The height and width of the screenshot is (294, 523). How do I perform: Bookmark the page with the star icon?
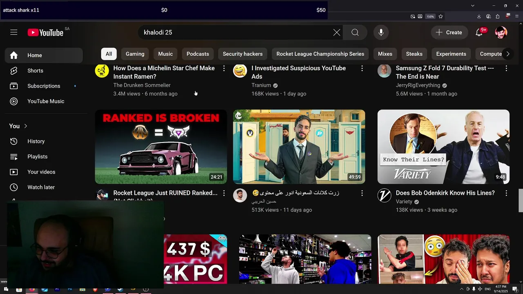point(440,16)
